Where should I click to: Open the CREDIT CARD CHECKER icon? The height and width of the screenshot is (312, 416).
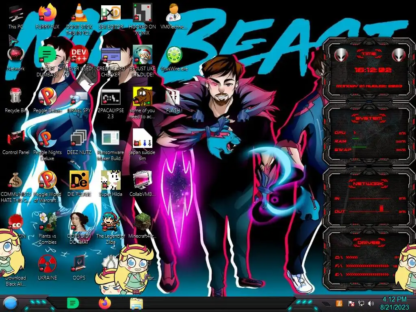point(110,61)
